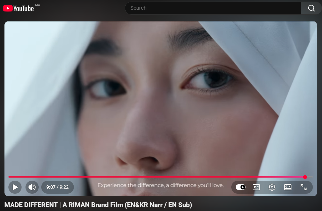
Task: Seek to the middle of the progress bar
Action: 161,177
